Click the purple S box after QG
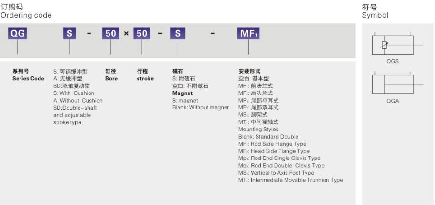435x205 pixels. (x=69, y=33)
